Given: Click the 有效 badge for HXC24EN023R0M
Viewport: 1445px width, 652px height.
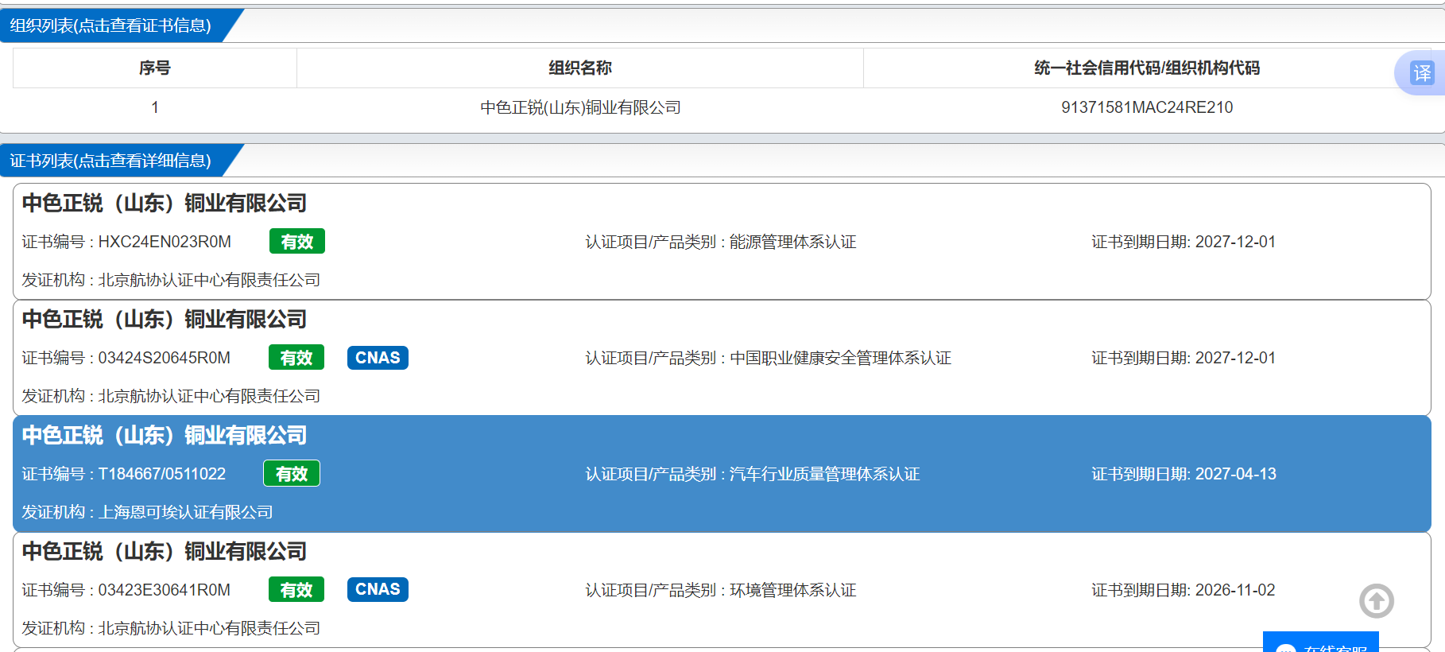Looking at the screenshot, I should pyautogui.click(x=297, y=242).
